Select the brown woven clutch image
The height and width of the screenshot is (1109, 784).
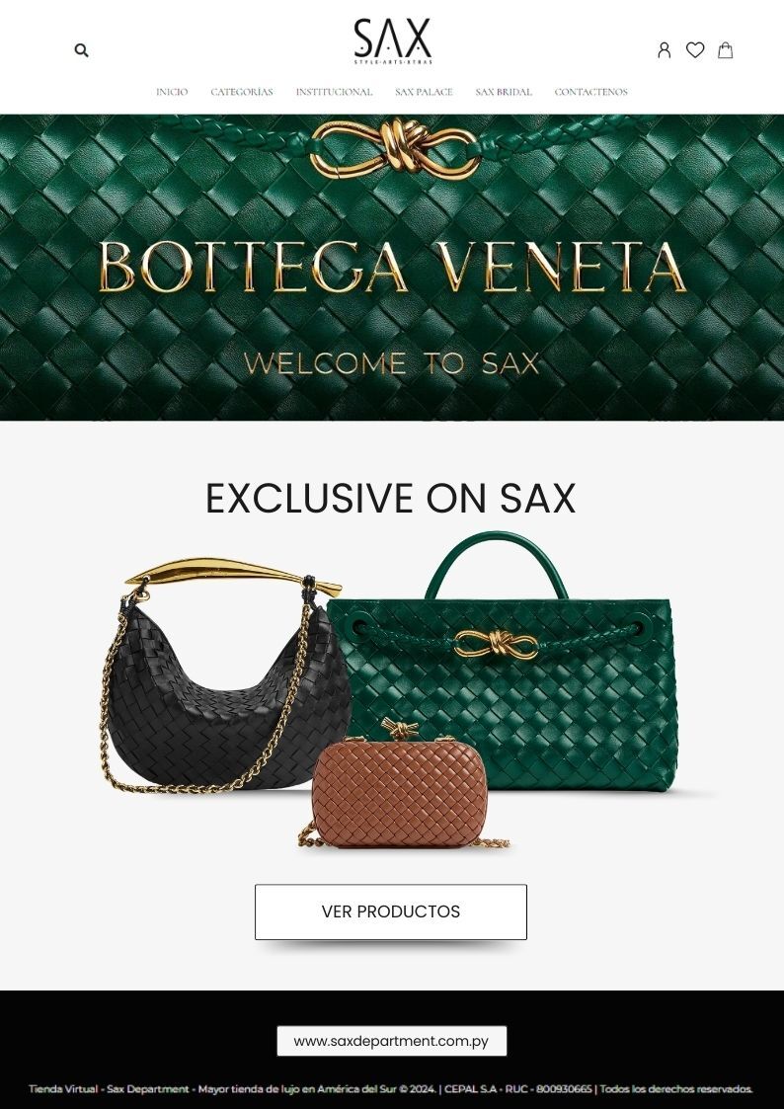click(x=400, y=784)
